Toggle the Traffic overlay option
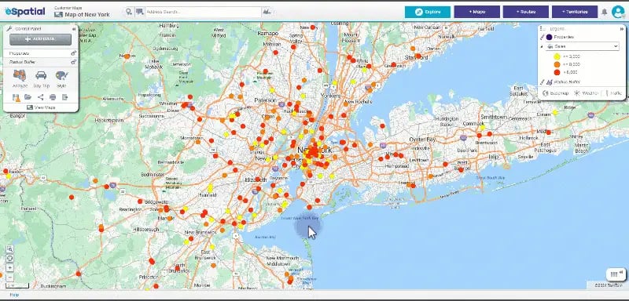 tap(614, 93)
